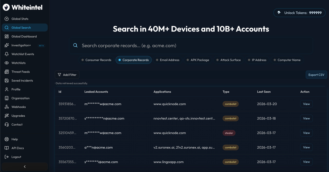Image resolution: width=329 pixels, height=172 pixels.
Task: View the www.lingoapp.com record
Action: (306, 162)
